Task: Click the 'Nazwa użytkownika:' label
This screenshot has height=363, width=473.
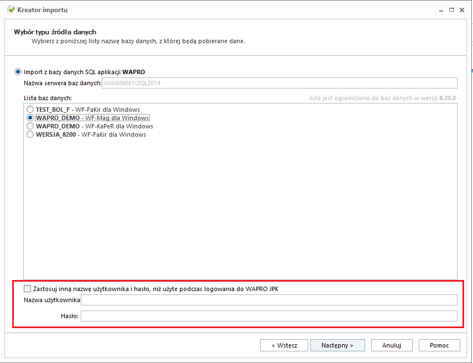Action: pyautogui.click(x=52, y=300)
